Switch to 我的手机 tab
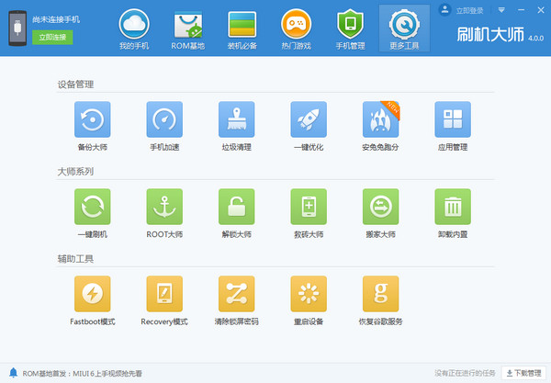This screenshot has width=551, height=383. (135, 28)
